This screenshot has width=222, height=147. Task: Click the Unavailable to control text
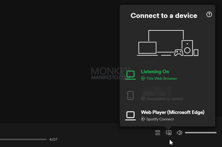[x=165, y=99]
